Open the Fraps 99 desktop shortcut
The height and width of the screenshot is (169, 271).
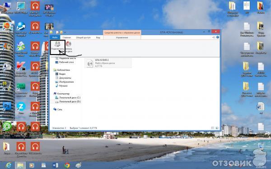7,87
